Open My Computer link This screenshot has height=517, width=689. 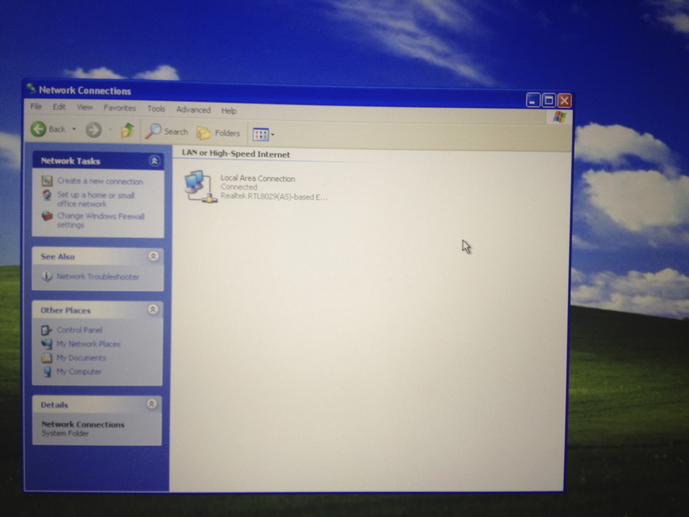click(79, 372)
